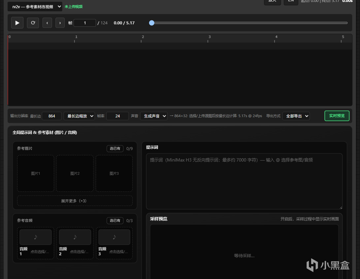This screenshot has width=360, height=279.
Task: Click the 音频 2 music note slot
Action: pos(75,237)
